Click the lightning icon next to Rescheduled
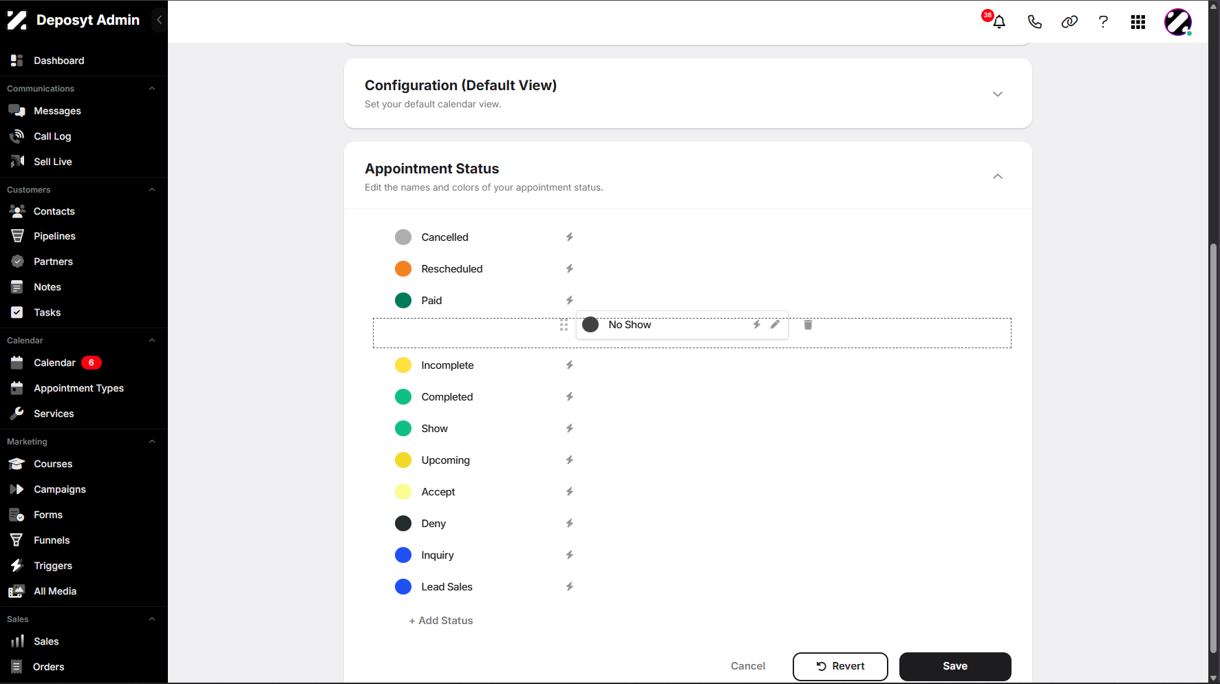This screenshot has height=684, width=1220. [x=570, y=269]
